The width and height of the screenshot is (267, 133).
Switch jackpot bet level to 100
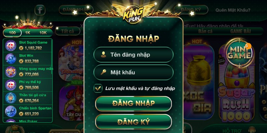[12, 33]
